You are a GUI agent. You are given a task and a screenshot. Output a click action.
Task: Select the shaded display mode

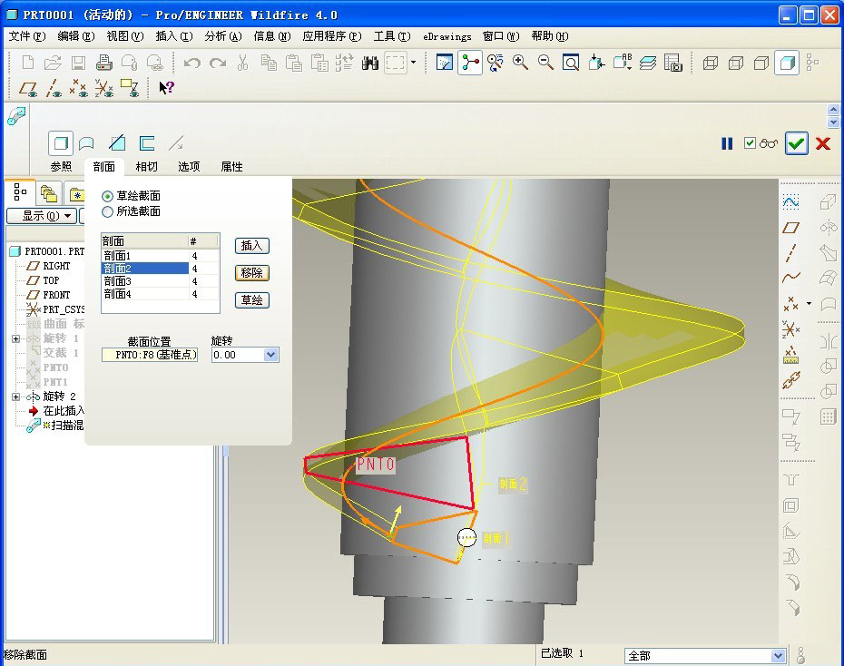click(787, 63)
